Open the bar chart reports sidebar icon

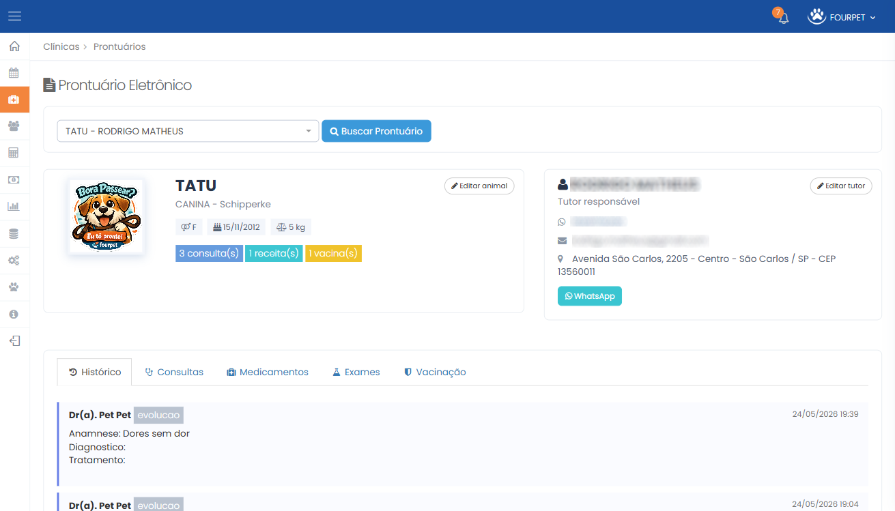coord(14,207)
